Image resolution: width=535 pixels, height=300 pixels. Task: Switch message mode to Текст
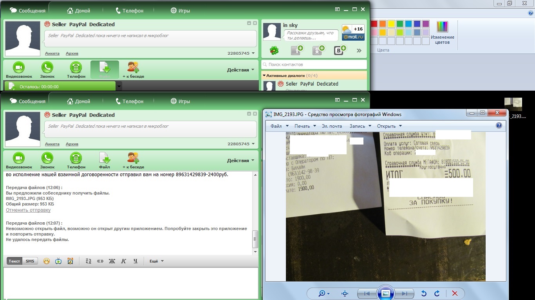[14, 261]
